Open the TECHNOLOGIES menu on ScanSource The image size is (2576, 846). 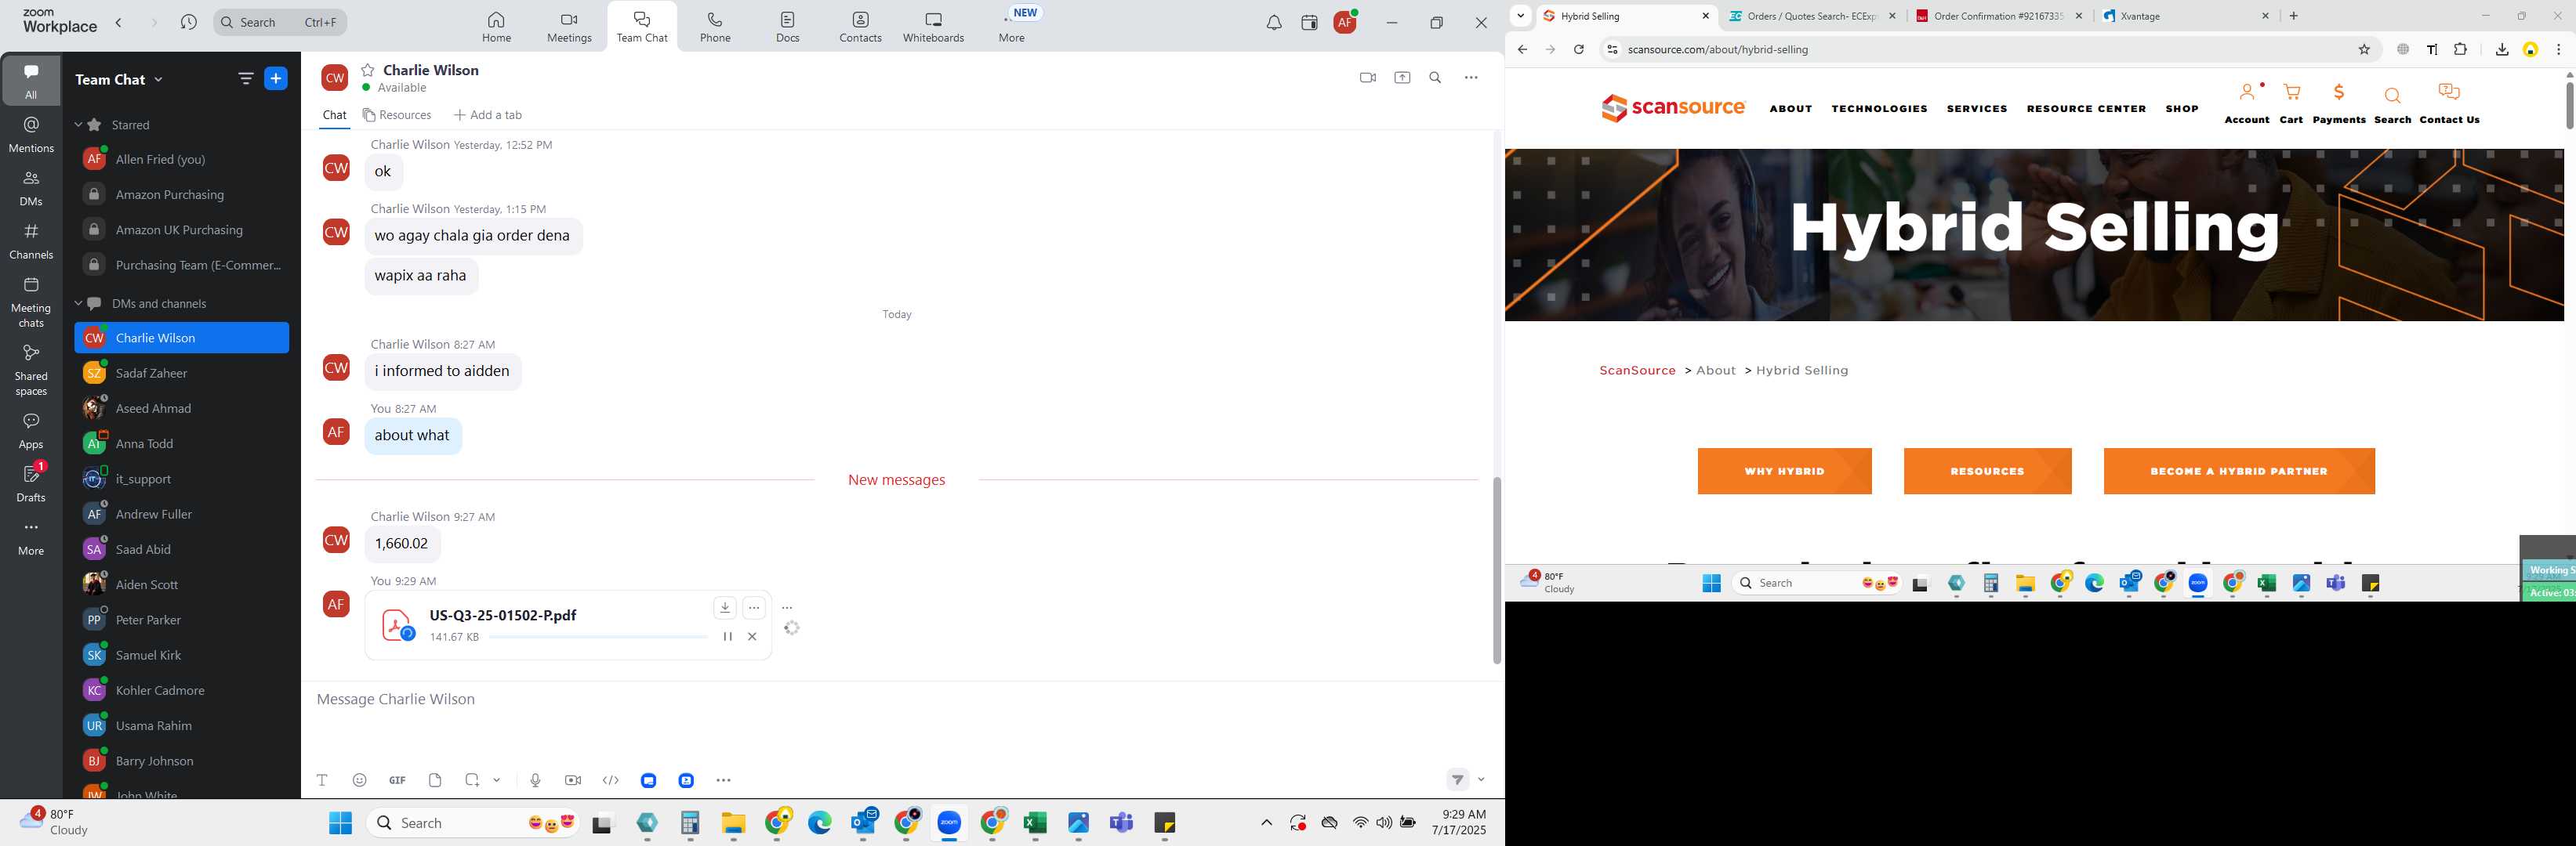point(1879,109)
